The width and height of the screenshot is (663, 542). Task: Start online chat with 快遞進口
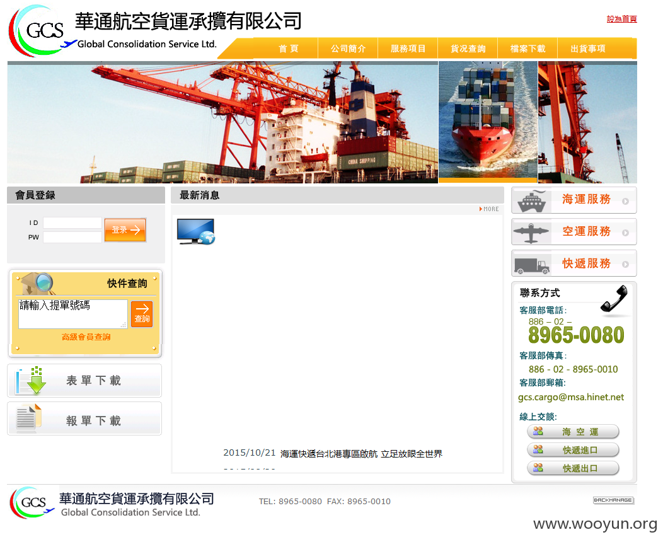point(573,450)
